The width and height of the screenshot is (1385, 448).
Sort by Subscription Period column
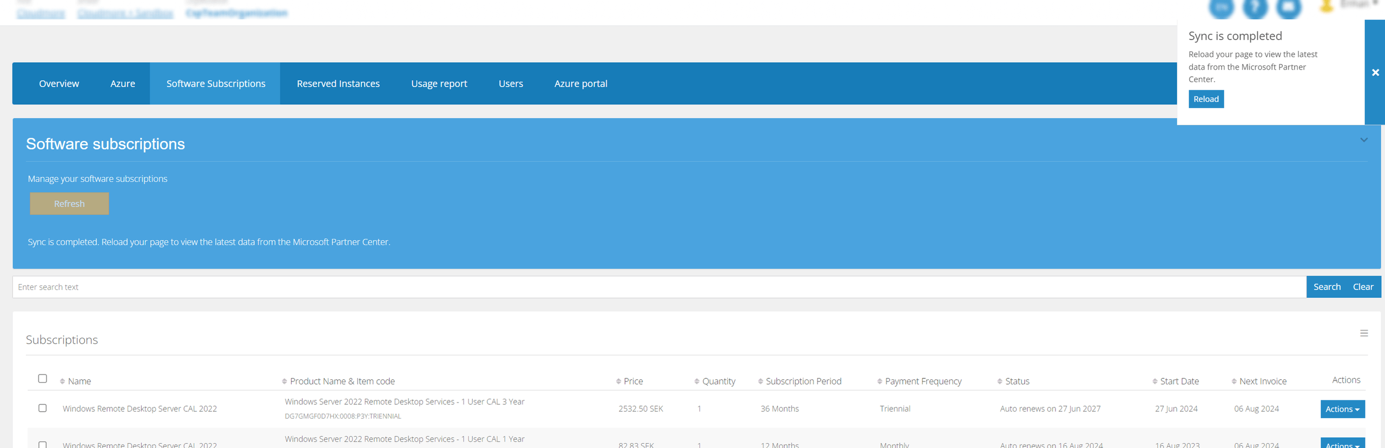pos(800,381)
